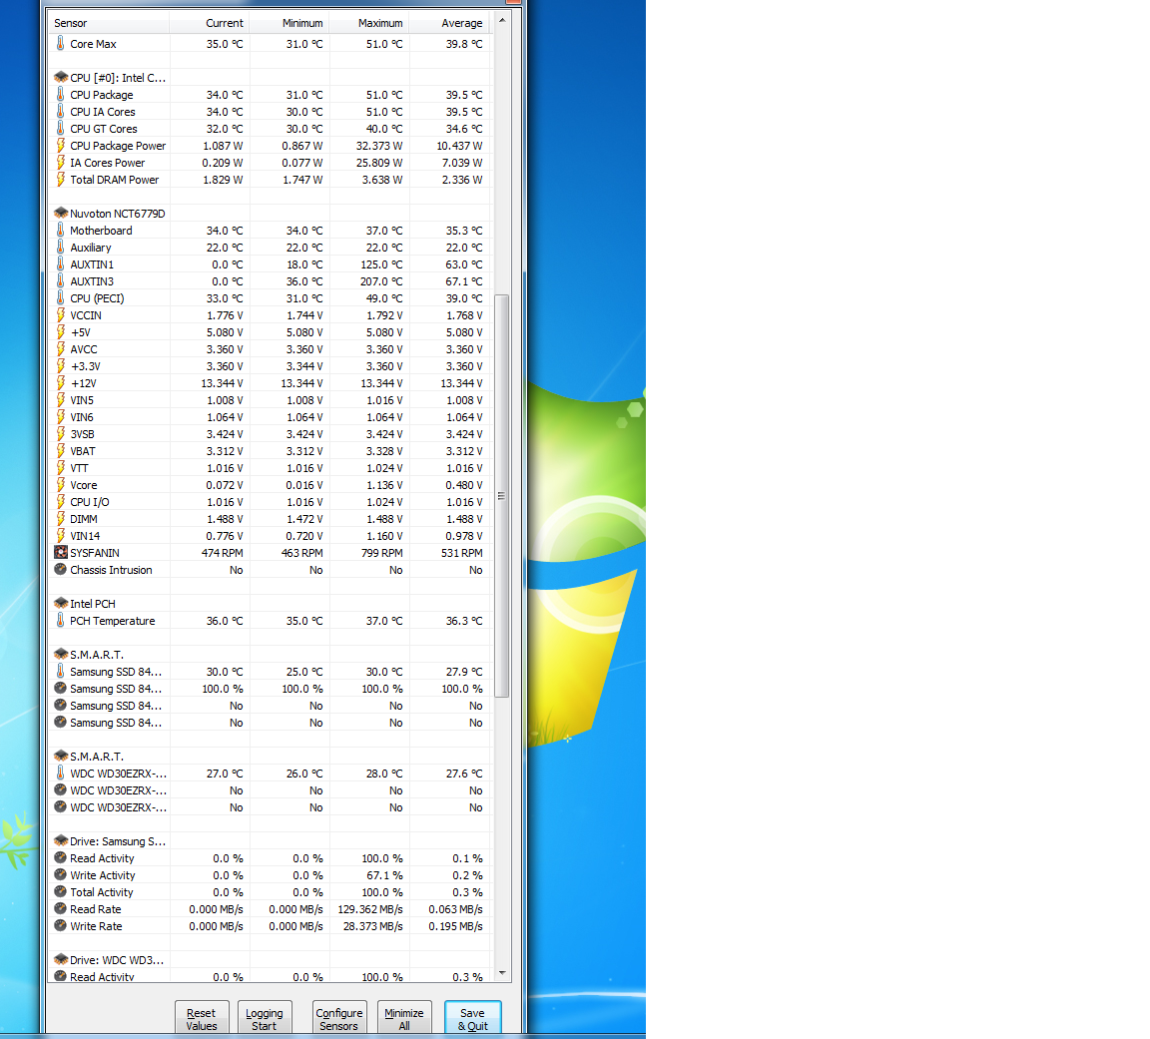This screenshot has width=1150, height=1039.
Task: Click the Sensor column header
Action: 109,23
